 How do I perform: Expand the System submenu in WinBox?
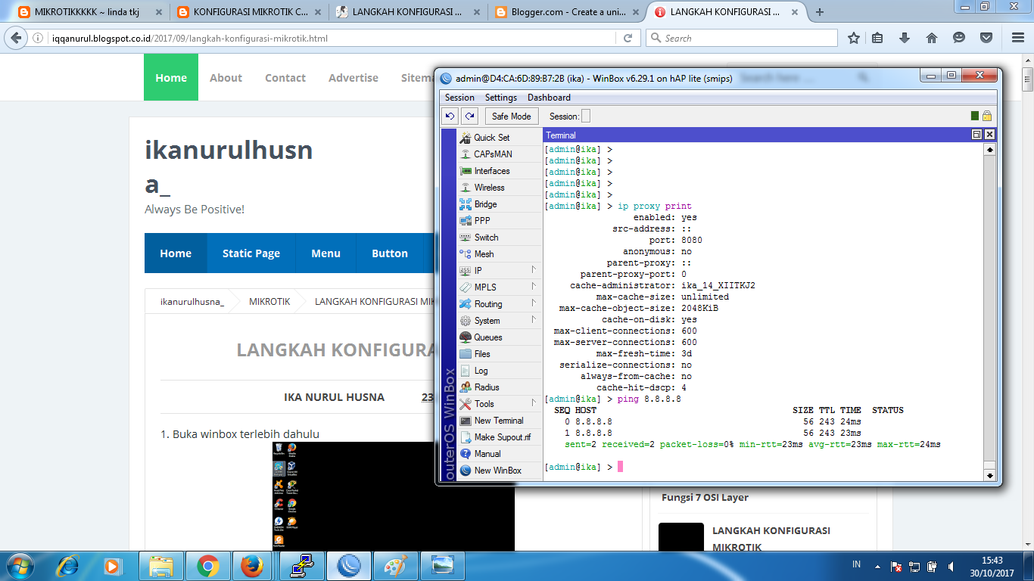click(500, 321)
